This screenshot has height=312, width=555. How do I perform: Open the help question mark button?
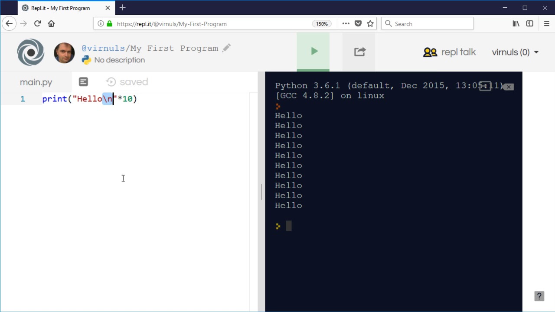tap(539, 296)
